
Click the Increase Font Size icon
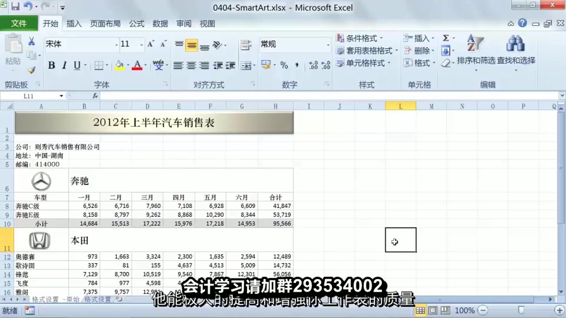click(151, 44)
